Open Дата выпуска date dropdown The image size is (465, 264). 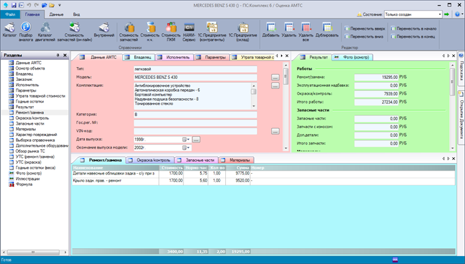click(186, 139)
